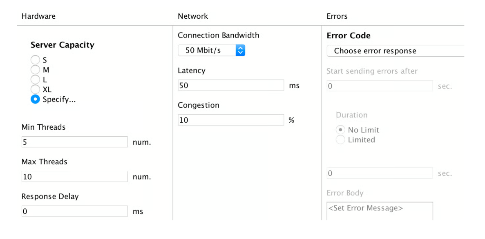Choose the L server capacity radio button
Viewport: 485px width, 239px height.
tap(36, 80)
